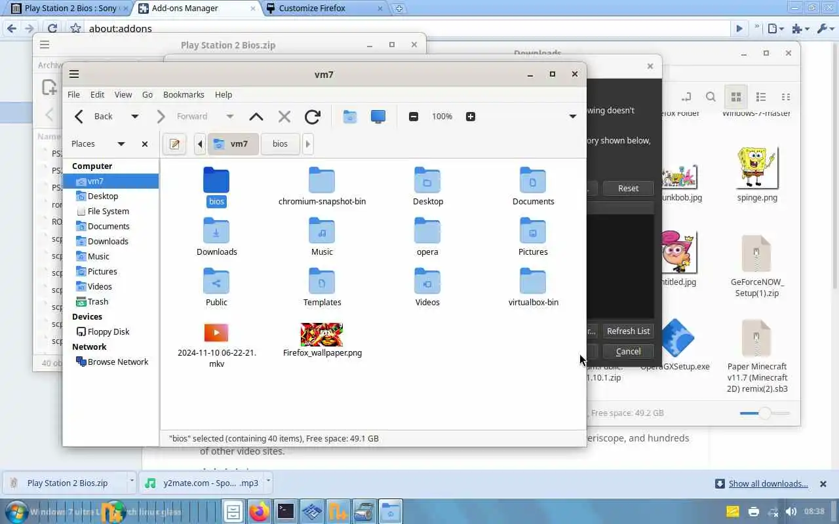The image size is (839, 524).
Task: Open the Forward history dropdown arrow
Action: [x=229, y=117]
